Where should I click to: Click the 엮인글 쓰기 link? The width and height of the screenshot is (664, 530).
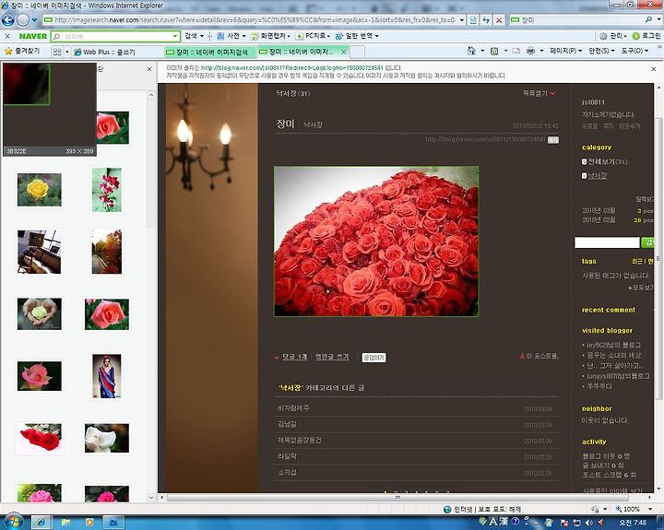(332, 357)
